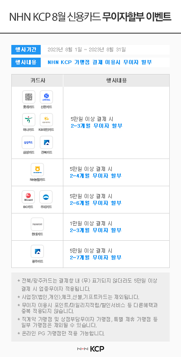Click the 행사내용 table column header

(116, 80)
